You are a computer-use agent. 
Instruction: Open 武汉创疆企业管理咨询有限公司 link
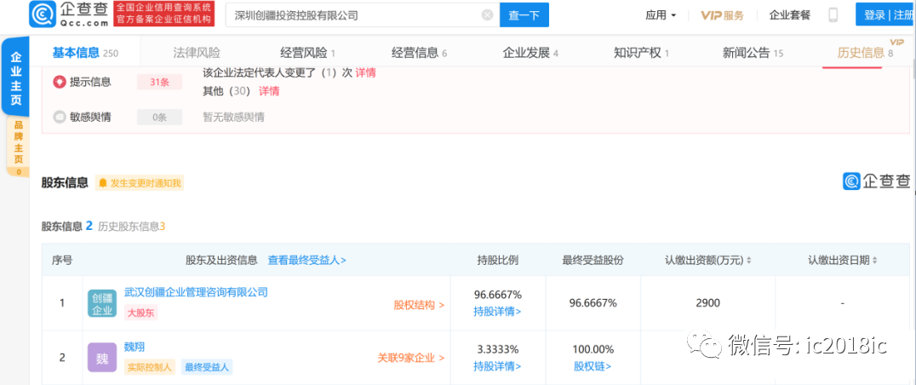tap(197, 292)
